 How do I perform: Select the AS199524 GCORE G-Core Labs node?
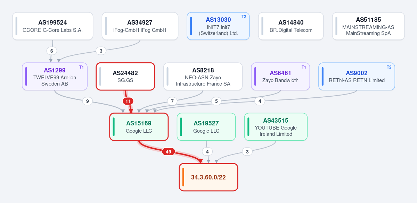pos(53,26)
